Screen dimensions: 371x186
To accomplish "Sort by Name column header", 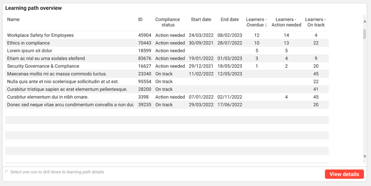I will [x=13, y=20].
